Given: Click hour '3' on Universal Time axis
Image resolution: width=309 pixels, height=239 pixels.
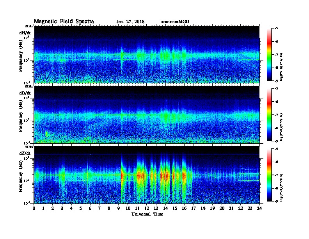Looking at the screenshot, I should pyautogui.click(x=62, y=209).
